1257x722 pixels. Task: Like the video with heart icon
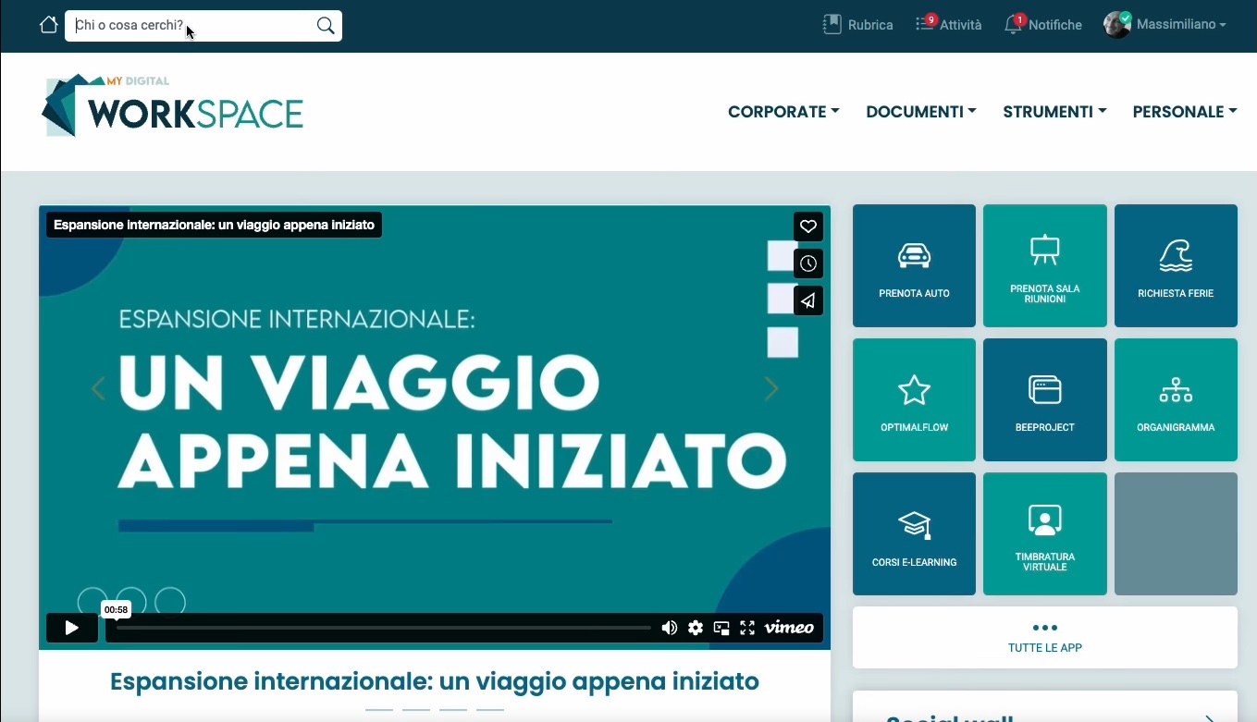point(807,226)
